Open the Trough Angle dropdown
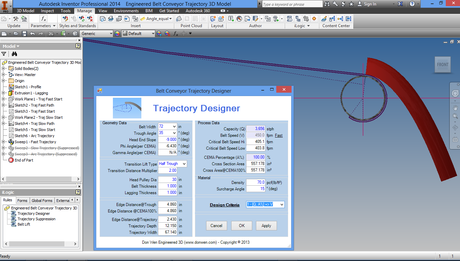 [174, 133]
